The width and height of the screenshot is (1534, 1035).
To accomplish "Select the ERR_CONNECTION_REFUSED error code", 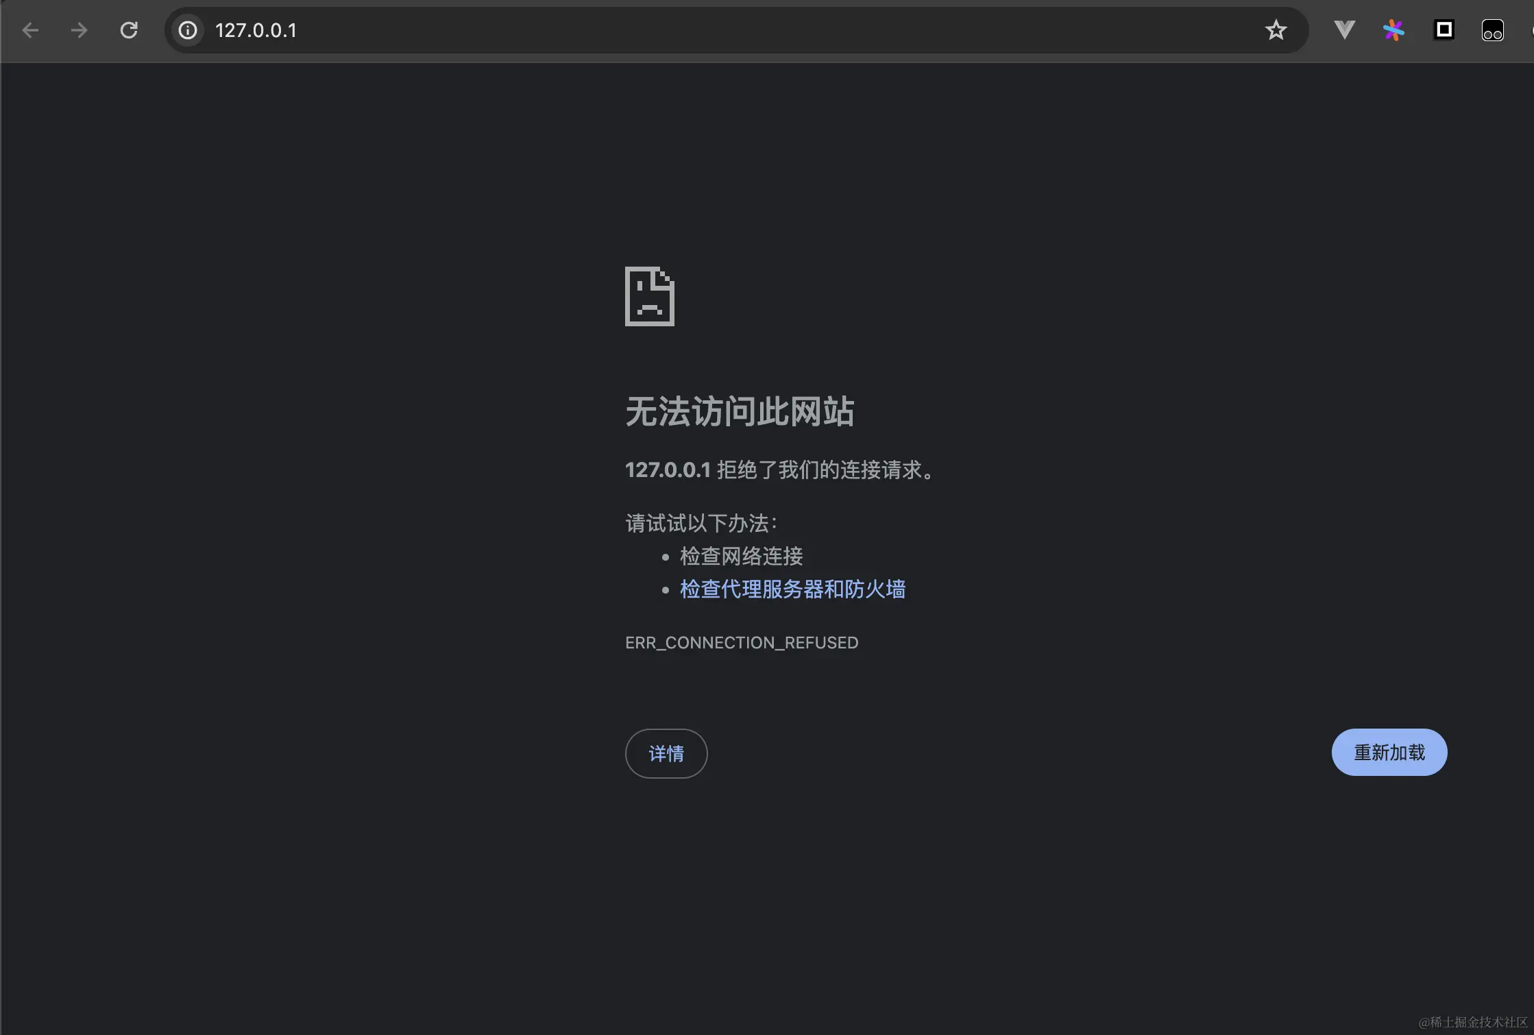I will tap(742, 642).
